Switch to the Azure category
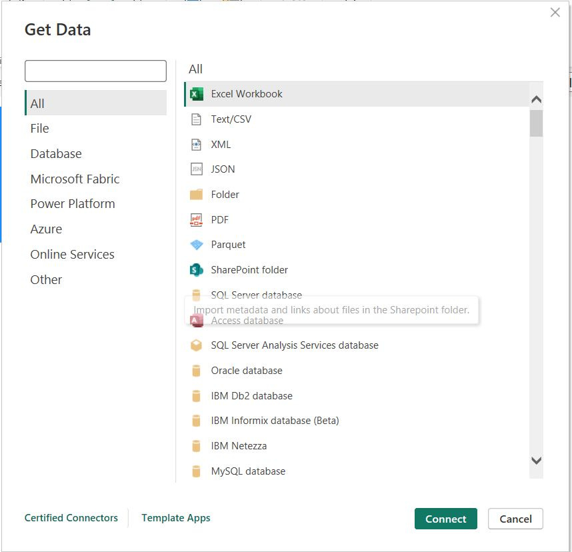 (46, 229)
